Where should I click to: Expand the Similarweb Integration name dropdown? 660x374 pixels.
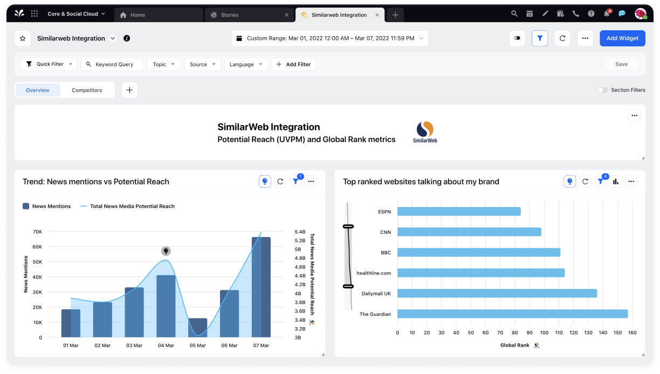(x=112, y=38)
